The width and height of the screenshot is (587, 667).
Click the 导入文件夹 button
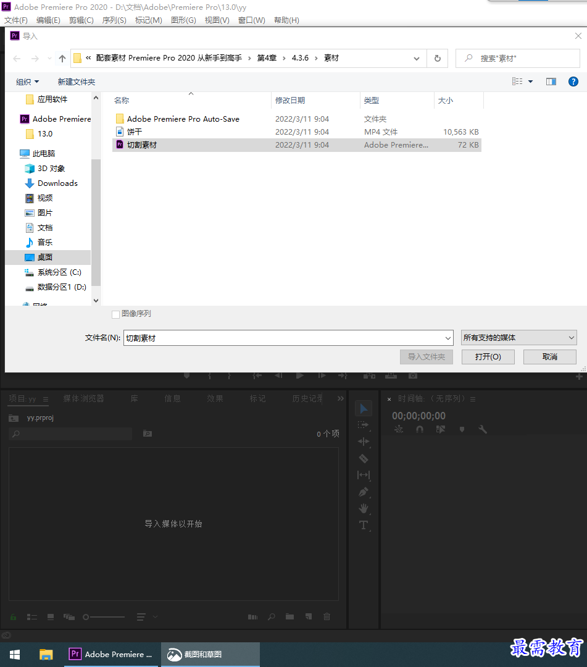427,357
